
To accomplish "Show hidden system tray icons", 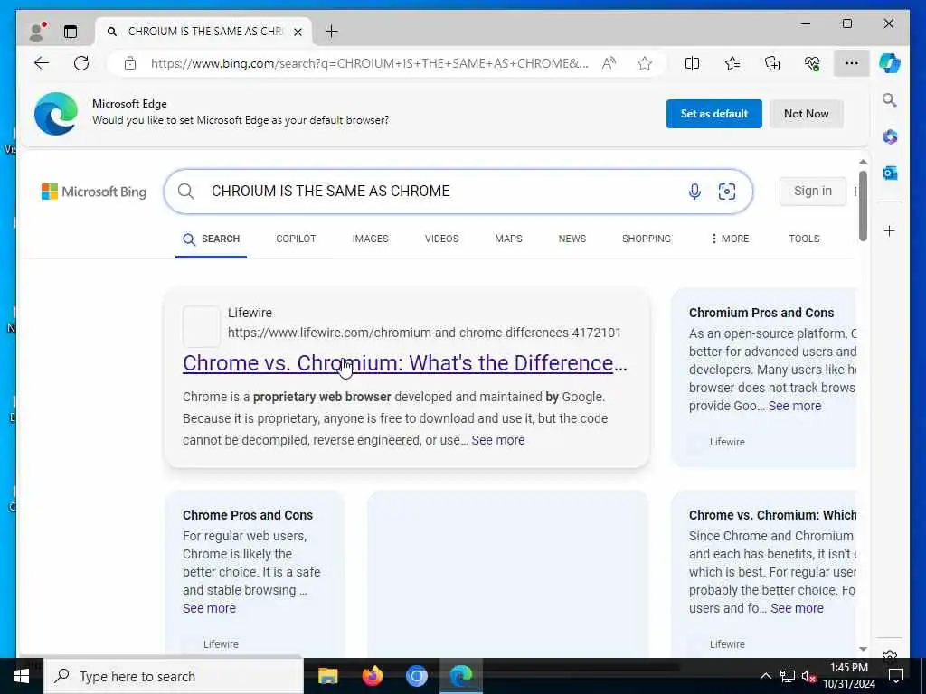I will 765,676.
